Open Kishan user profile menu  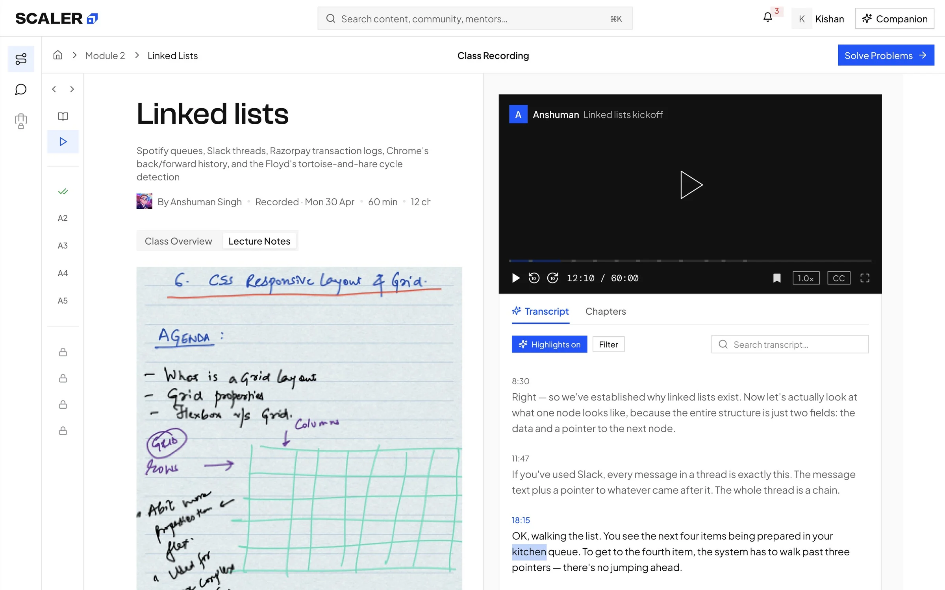coord(818,18)
